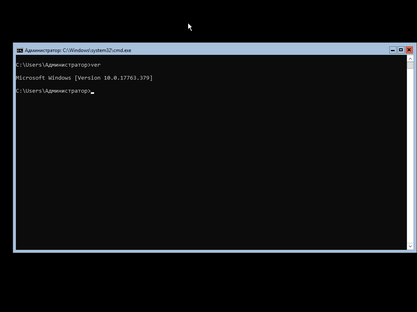Click the 'ver' command text
Viewport: 417px width, 312px height.
[x=96, y=65]
